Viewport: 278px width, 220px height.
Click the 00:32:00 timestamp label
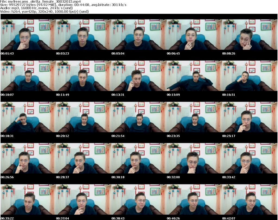pos(173,177)
